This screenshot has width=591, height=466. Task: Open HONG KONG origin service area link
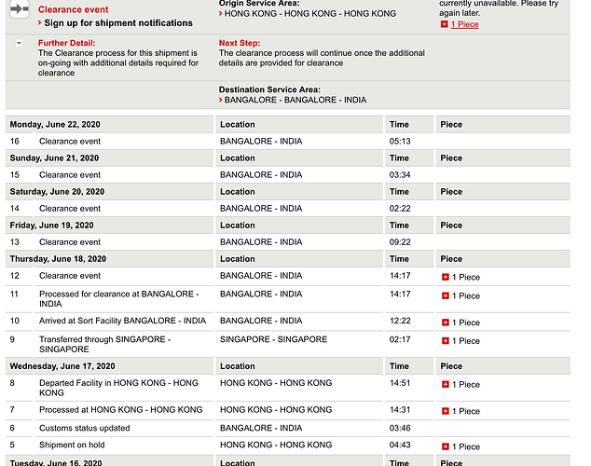coord(310,14)
